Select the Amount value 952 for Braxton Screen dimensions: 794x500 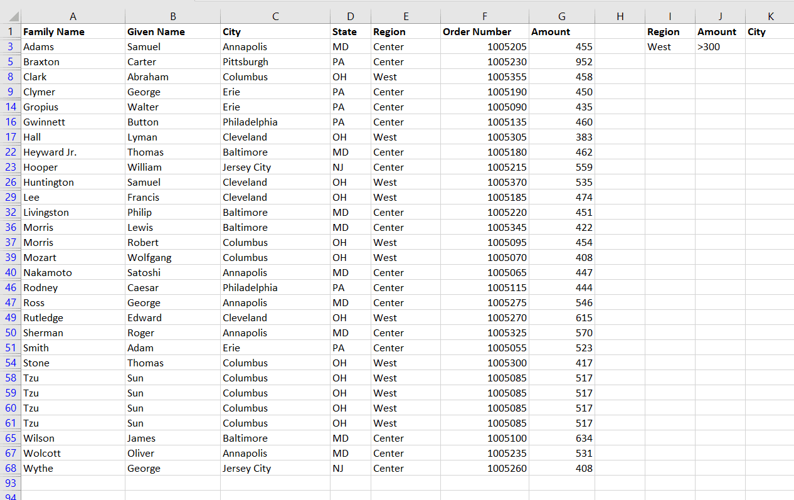(x=561, y=61)
